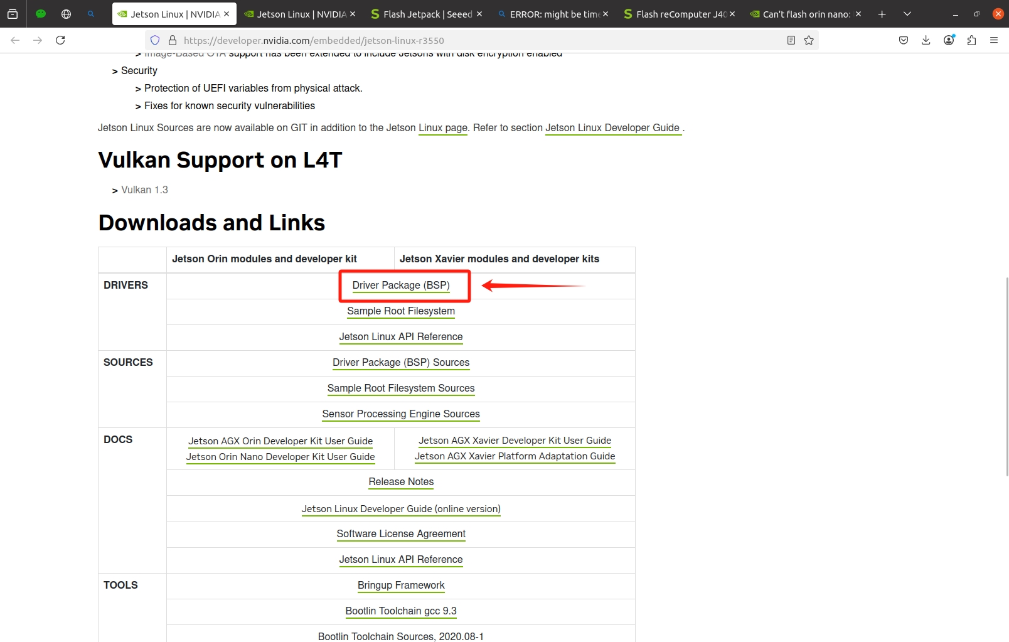Click the DRIVERS row label
The height and width of the screenshot is (642, 1009).
coord(125,285)
